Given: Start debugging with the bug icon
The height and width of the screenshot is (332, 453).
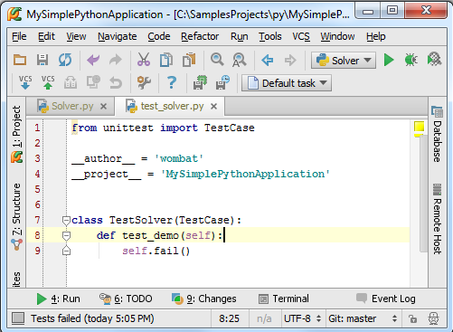Looking at the screenshot, I should click(411, 60).
